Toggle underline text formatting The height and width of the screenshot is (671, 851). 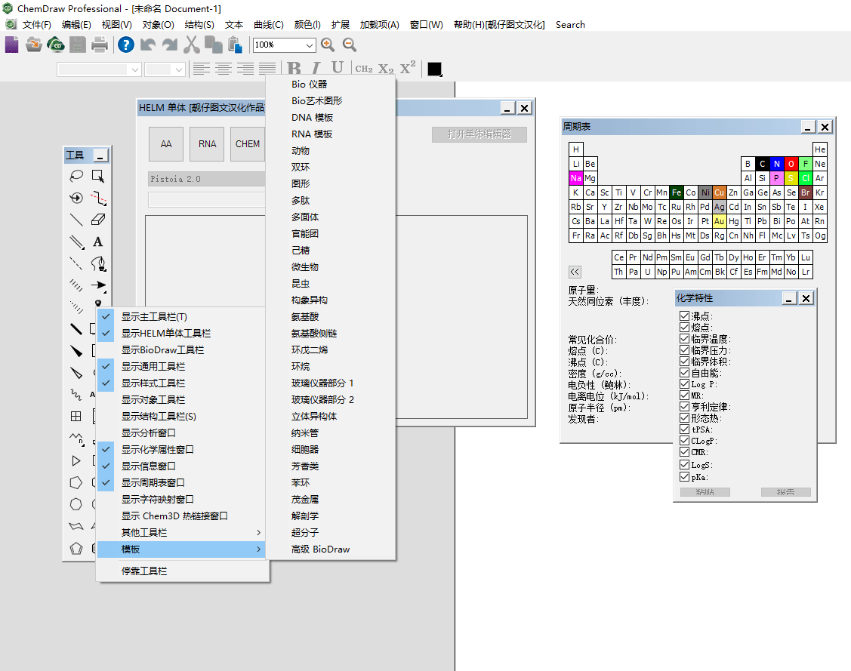coord(337,69)
